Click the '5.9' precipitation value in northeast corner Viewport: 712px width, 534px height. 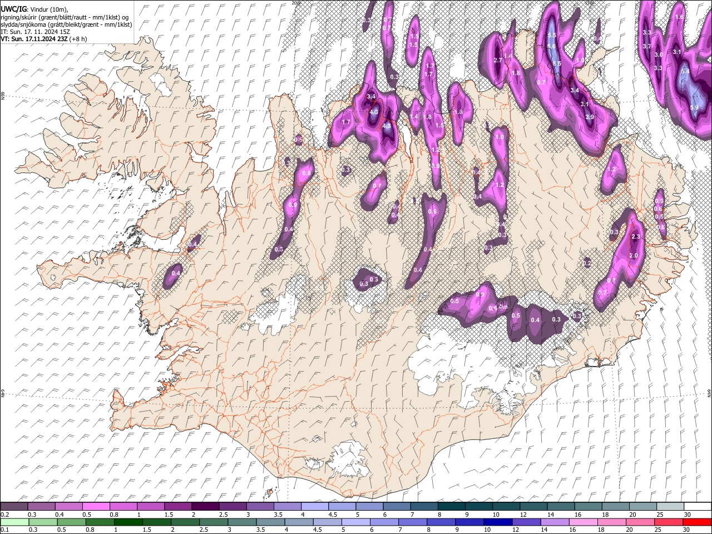(x=694, y=107)
